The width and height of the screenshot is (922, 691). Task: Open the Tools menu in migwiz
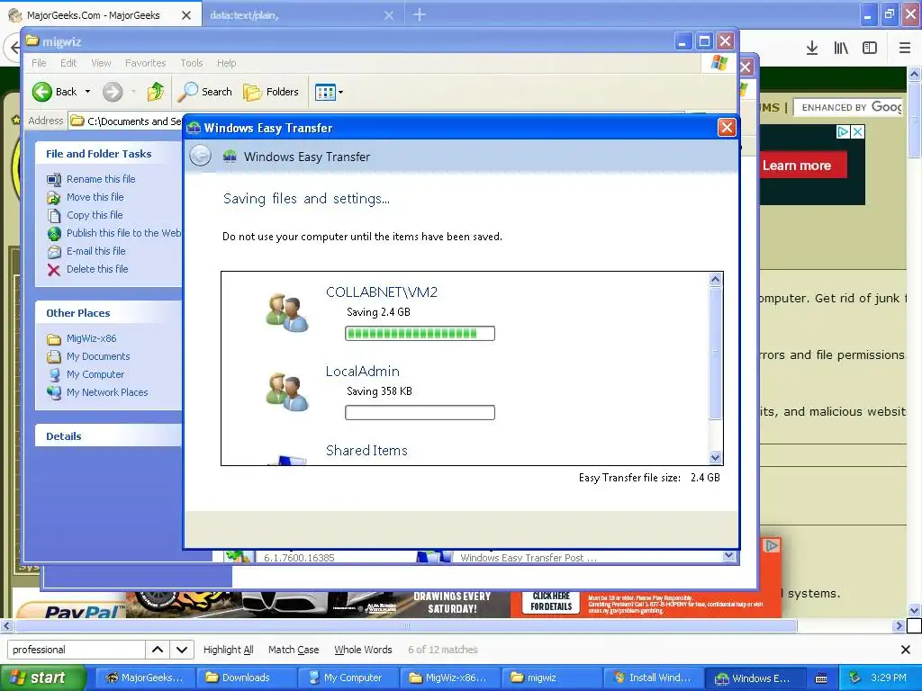pyautogui.click(x=191, y=63)
